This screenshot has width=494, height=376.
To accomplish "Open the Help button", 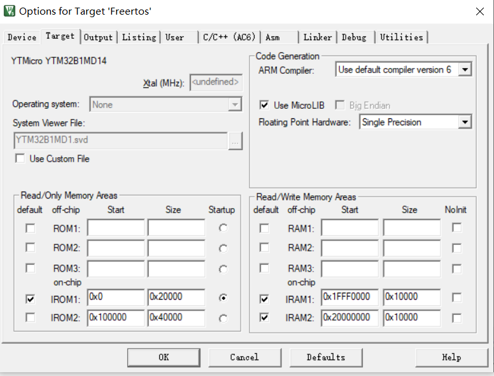I will [451, 358].
